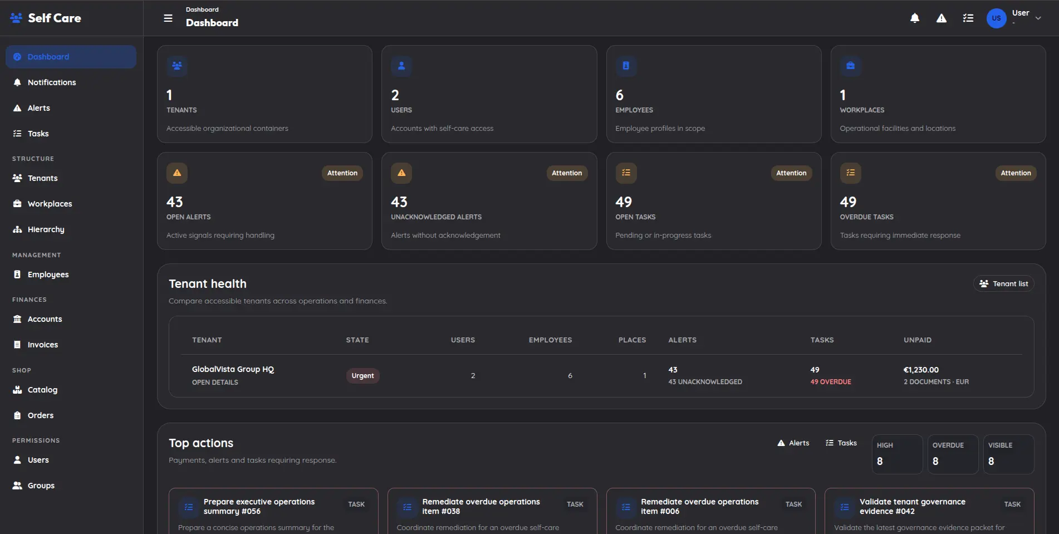Open GlobalVista Group HQ tenant link
The height and width of the screenshot is (534, 1059).
pyautogui.click(x=233, y=369)
